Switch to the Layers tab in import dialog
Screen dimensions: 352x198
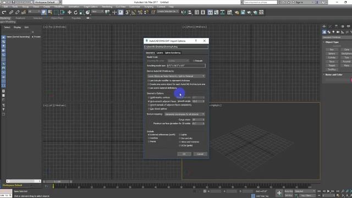pyautogui.click(x=159, y=53)
